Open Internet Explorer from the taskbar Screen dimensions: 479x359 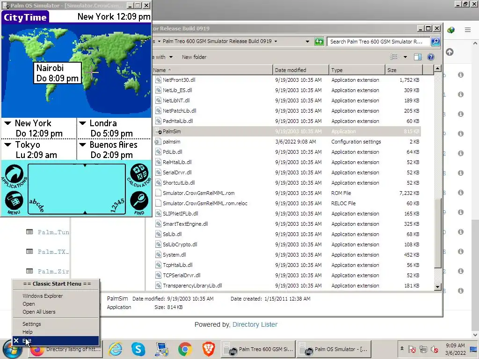coord(116,349)
